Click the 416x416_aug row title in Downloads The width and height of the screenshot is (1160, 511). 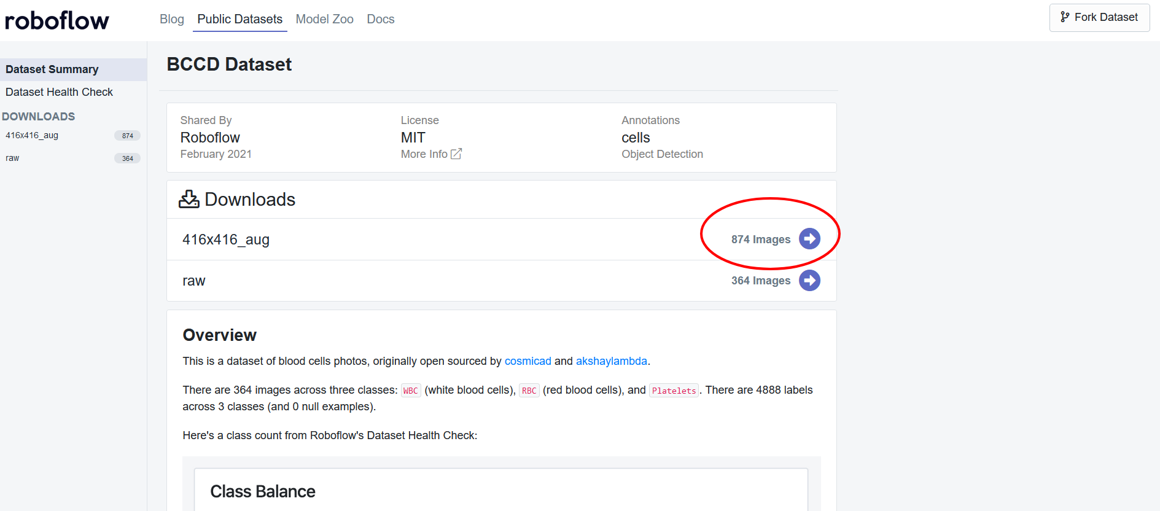226,240
